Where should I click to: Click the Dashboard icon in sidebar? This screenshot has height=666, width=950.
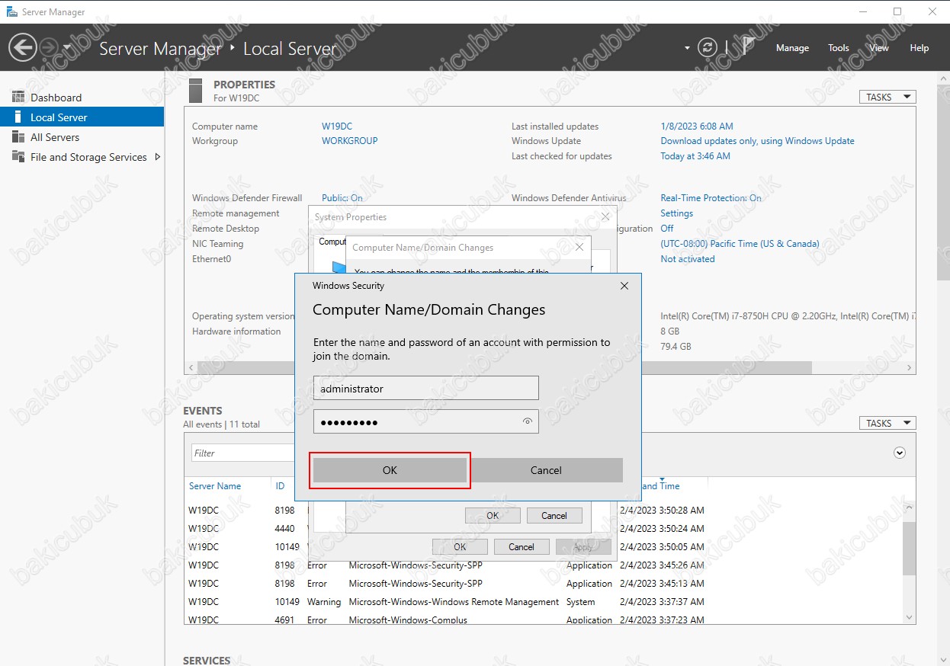(18, 98)
